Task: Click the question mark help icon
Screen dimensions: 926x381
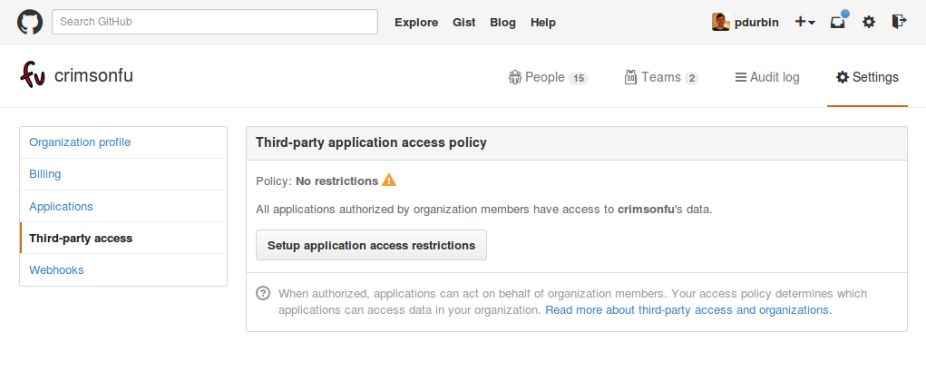Action: pyautogui.click(x=263, y=294)
